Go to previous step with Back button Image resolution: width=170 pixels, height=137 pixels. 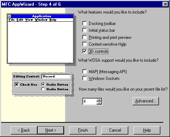click(24, 130)
